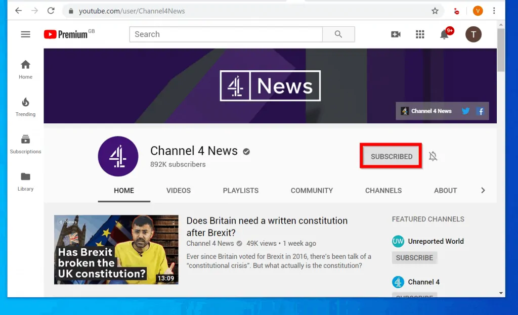Click the '49K views' text
Image resolution: width=518 pixels, height=315 pixels.
tap(262, 243)
